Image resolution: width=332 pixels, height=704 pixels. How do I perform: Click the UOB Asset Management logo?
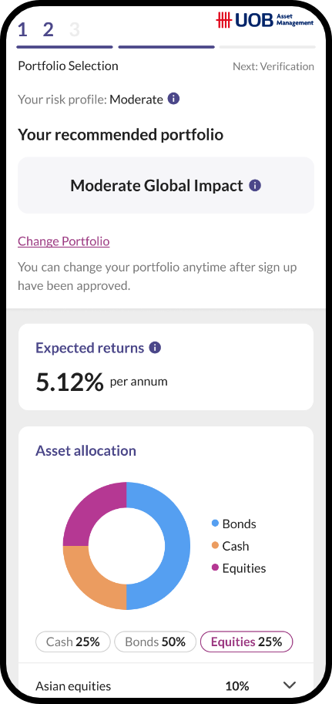coord(265,20)
